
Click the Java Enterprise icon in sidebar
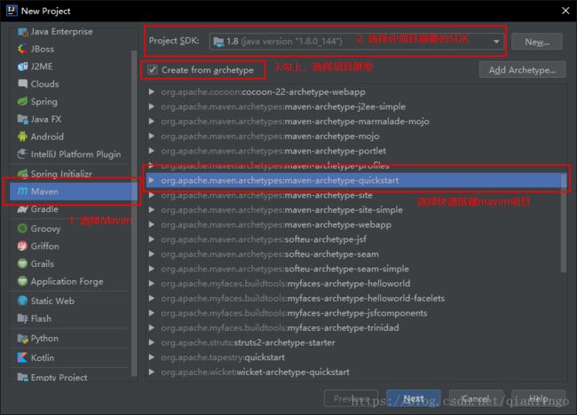22,32
